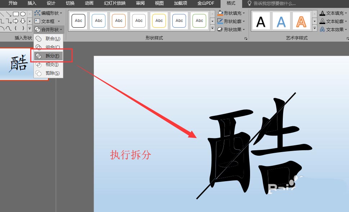
Task: Click the lightbulb tell-me icon
Action: pos(249,3)
